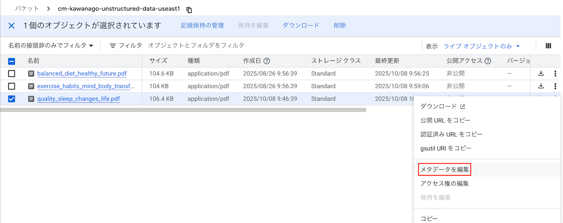Open more actions for exercise_habits file row
Viewport: 563px width, 223px height.
[x=555, y=86]
